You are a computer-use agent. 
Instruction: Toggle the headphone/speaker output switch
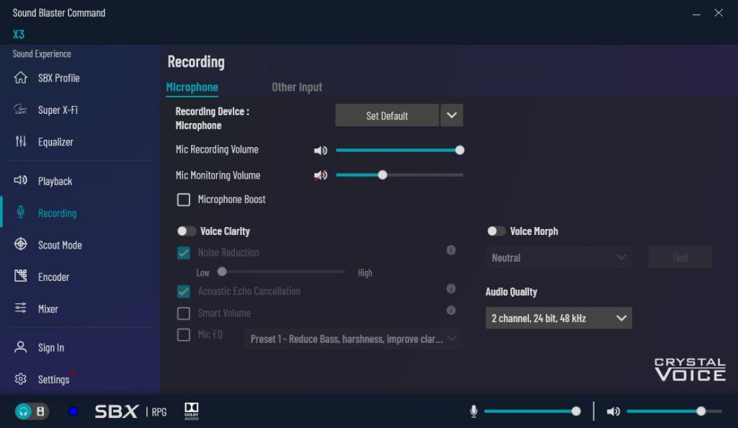click(x=32, y=411)
